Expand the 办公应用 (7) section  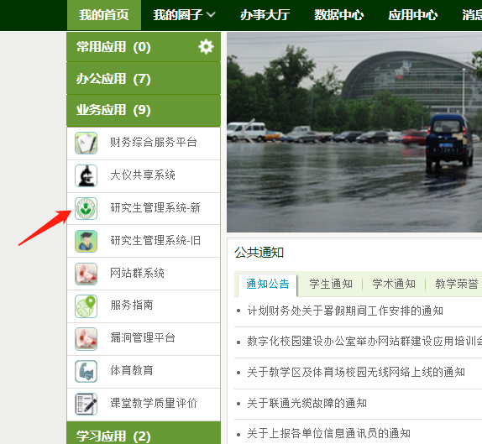(144, 79)
